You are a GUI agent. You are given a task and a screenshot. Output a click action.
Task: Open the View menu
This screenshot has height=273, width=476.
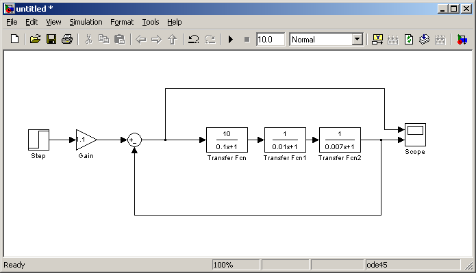click(53, 22)
